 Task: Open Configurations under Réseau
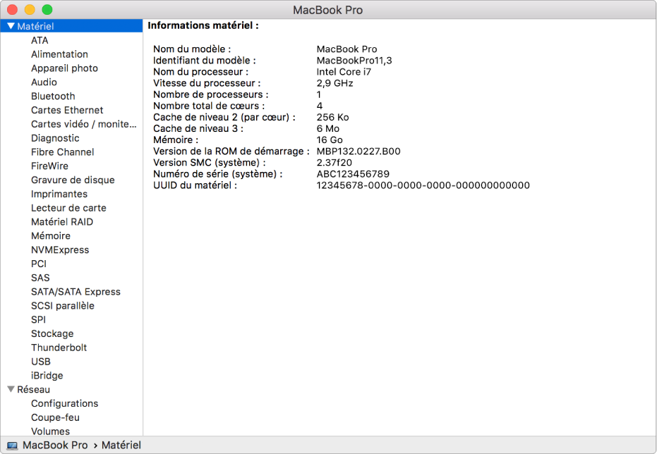(x=64, y=403)
